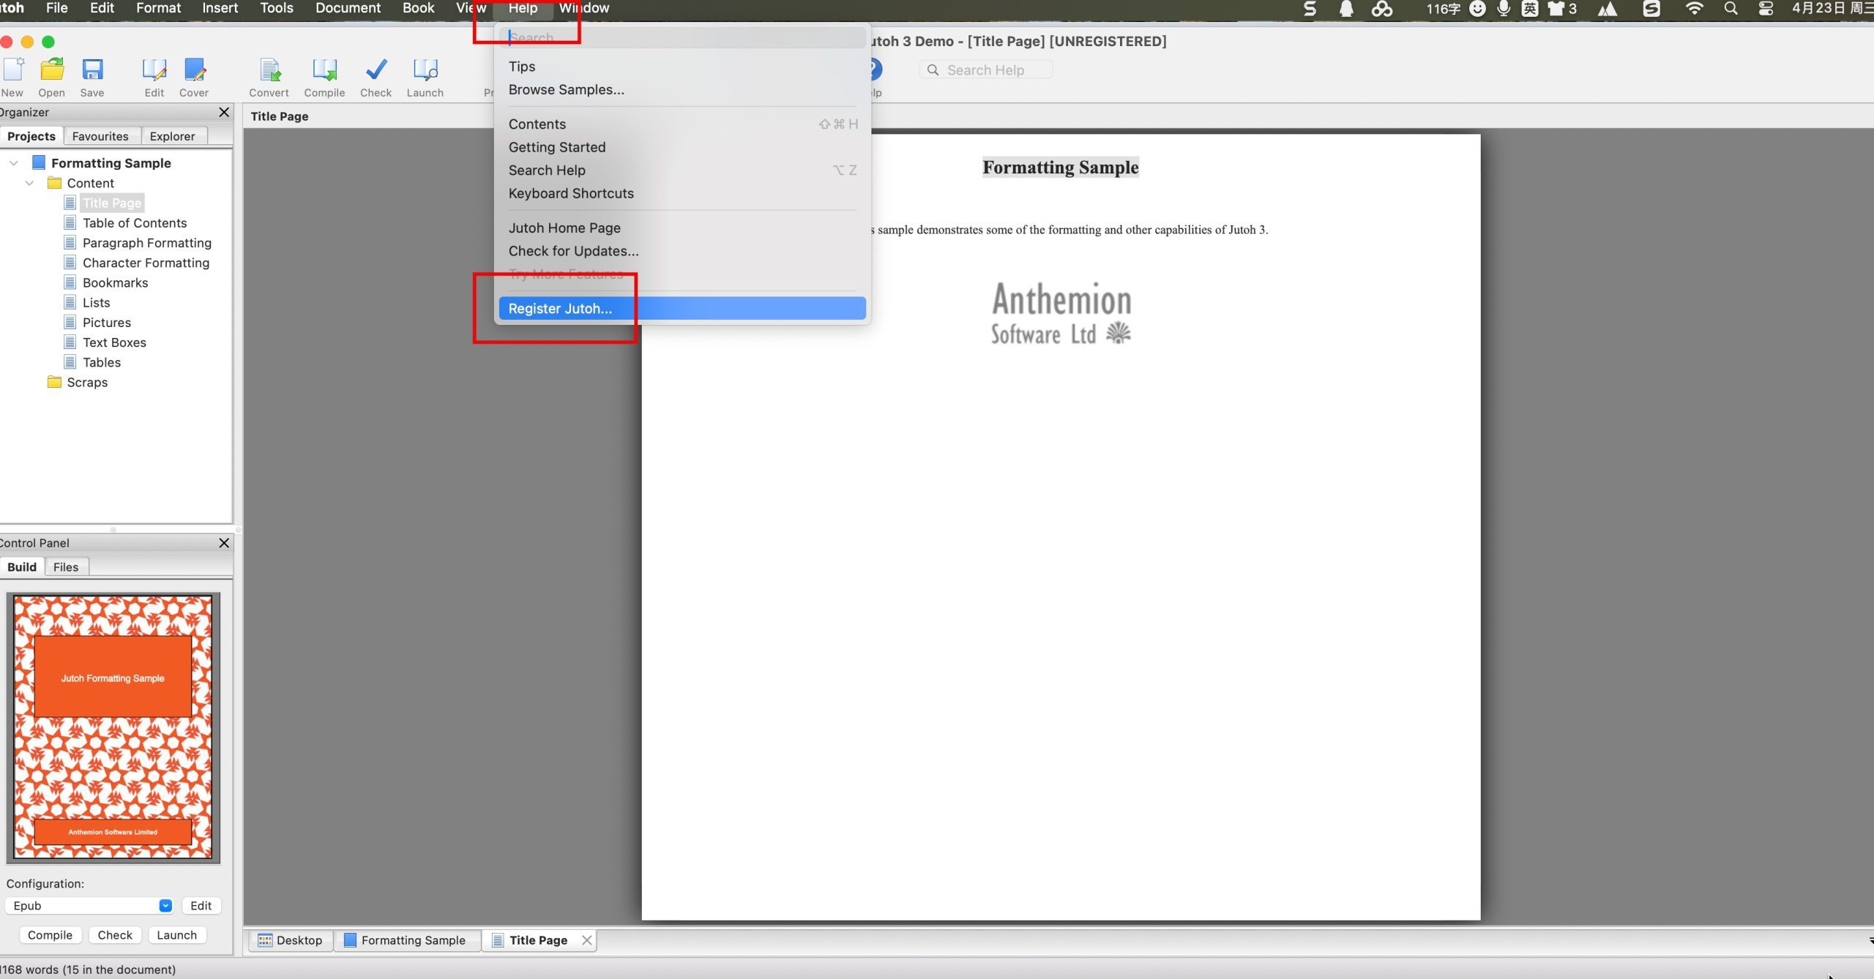Open the Cover design toolbar icon
Viewport: 1874px width, 979px height.
(x=194, y=70)
